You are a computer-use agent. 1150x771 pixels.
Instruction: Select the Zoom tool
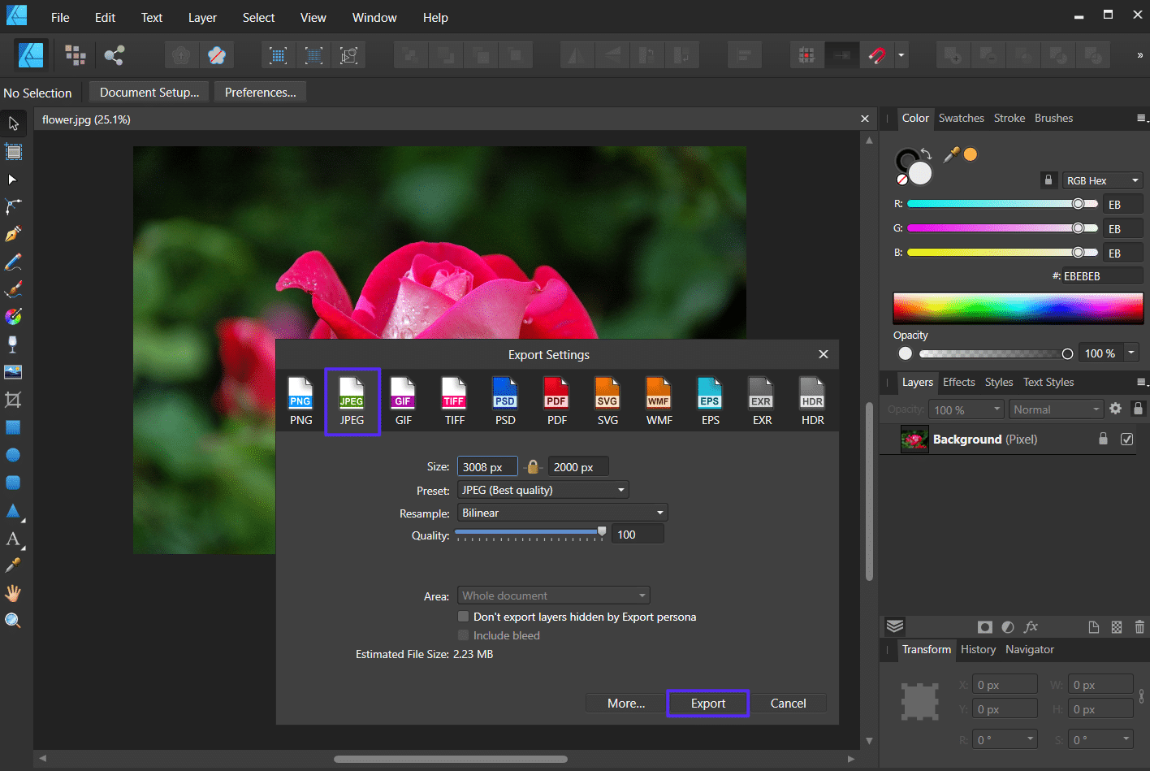(x=13, y=620)
